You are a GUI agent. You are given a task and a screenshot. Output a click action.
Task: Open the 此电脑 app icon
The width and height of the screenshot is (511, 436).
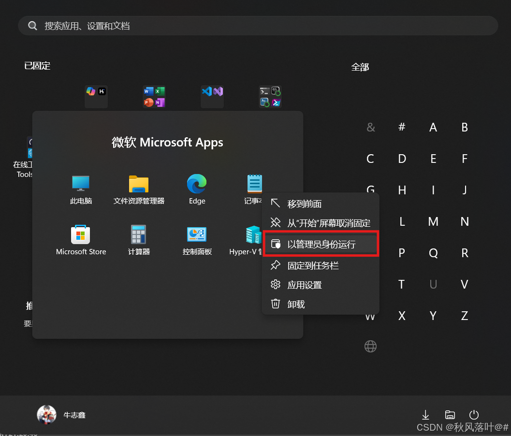coord(81,184)
